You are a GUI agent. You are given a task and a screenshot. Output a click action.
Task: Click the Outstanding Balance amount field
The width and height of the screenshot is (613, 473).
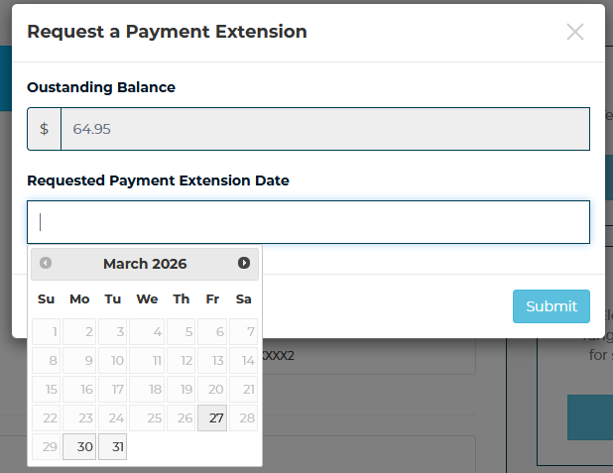324,129
